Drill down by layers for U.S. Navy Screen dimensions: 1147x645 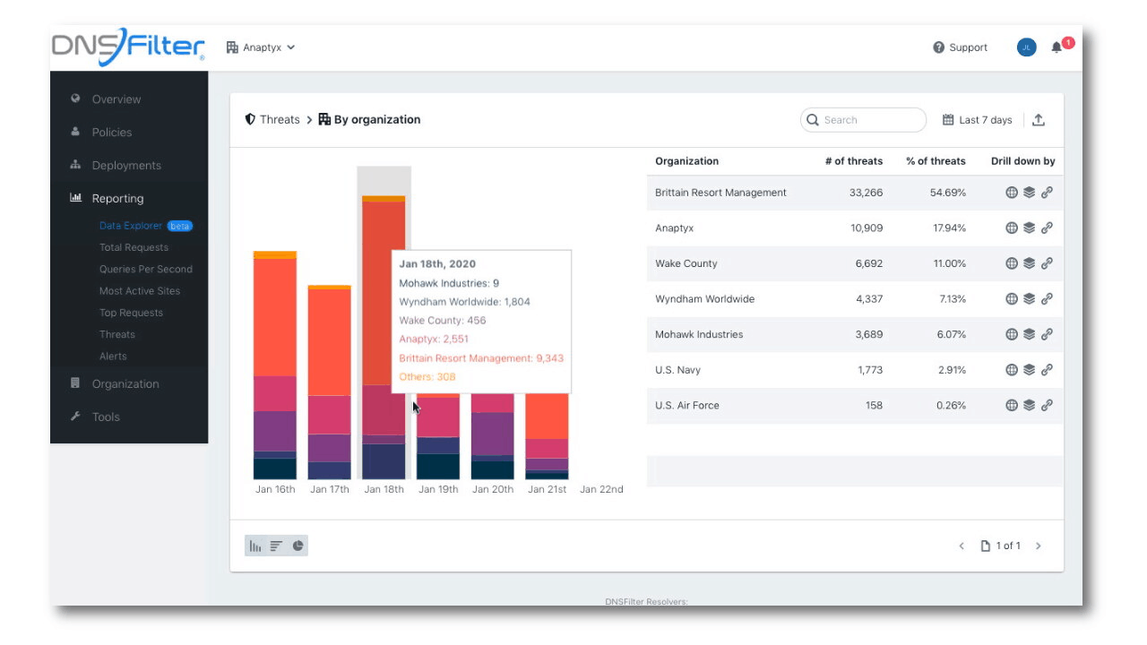[1029, 369]
